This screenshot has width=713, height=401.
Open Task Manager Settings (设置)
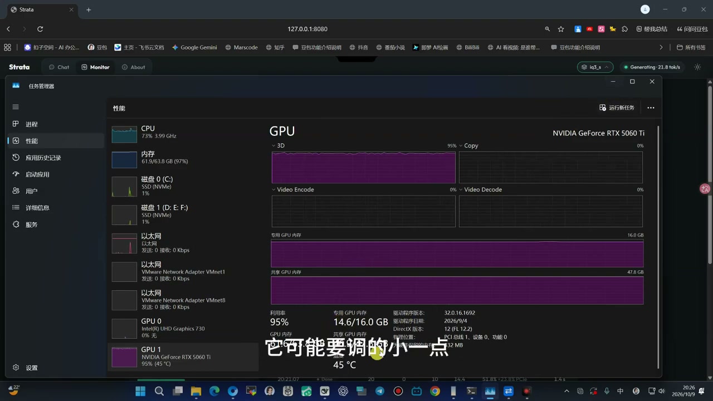31,368
